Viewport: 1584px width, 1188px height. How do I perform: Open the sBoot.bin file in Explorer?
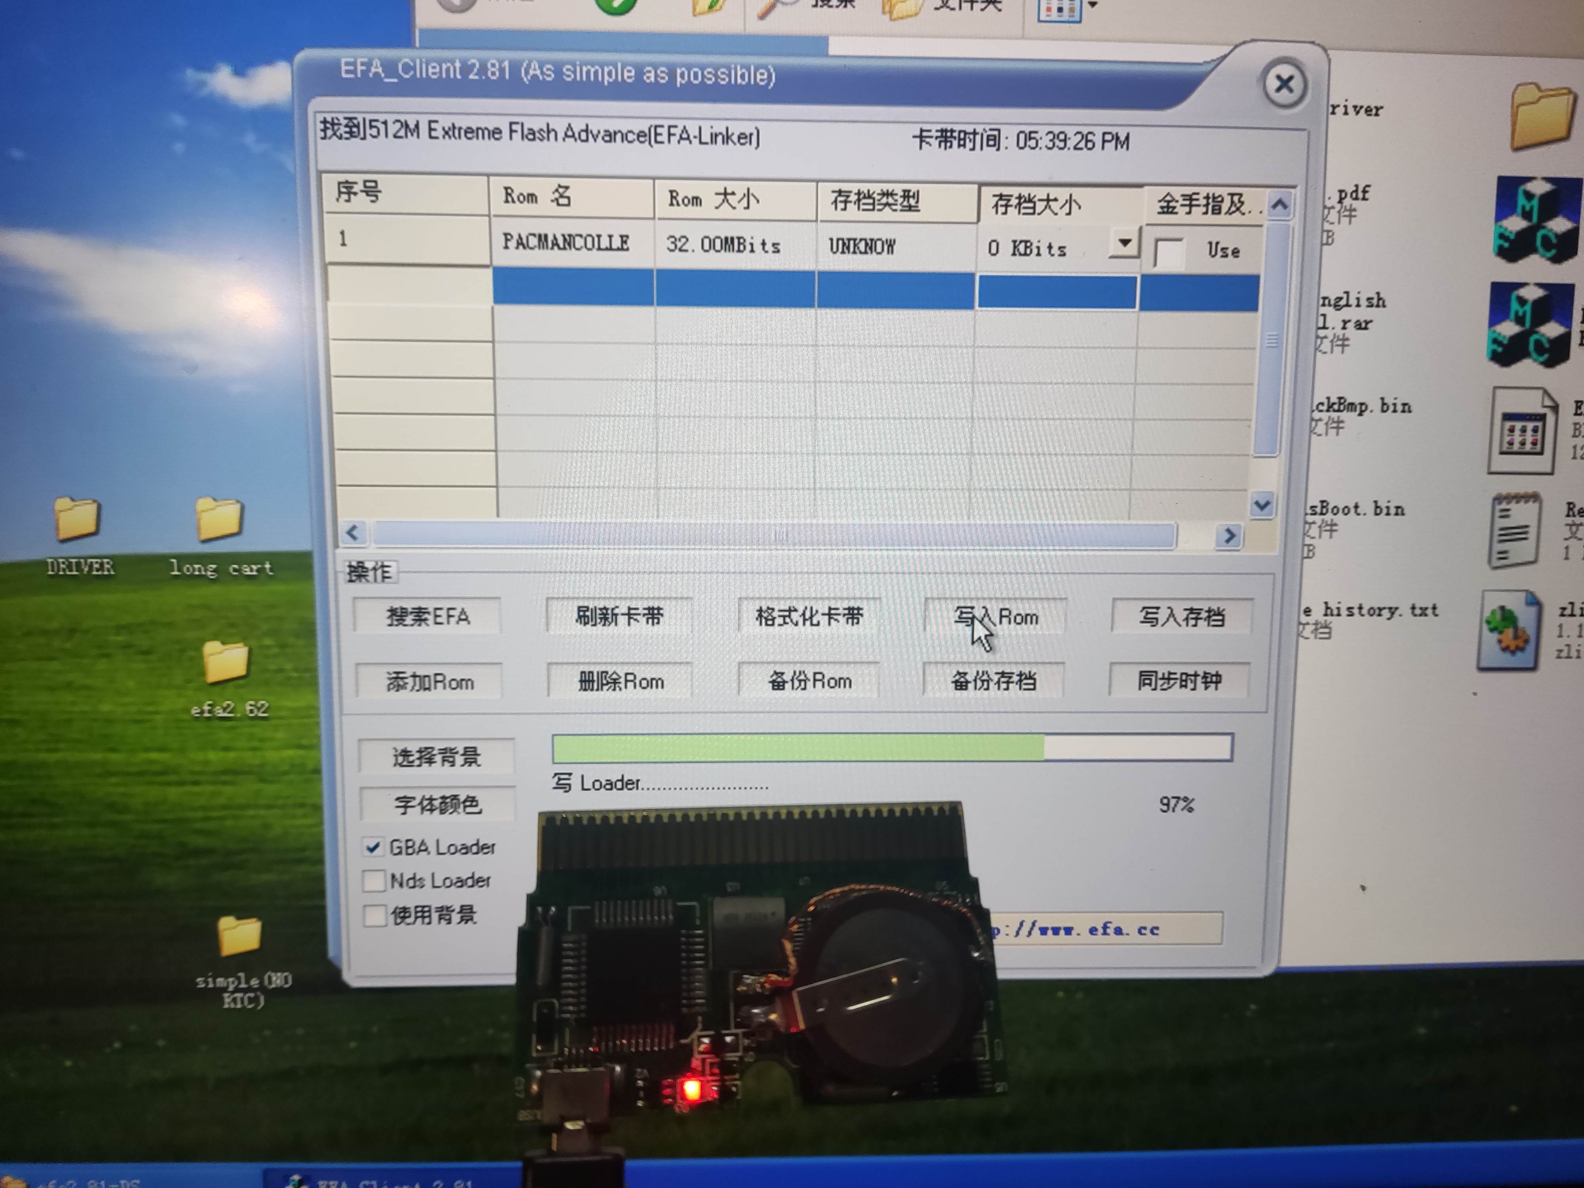(1355, 509)
